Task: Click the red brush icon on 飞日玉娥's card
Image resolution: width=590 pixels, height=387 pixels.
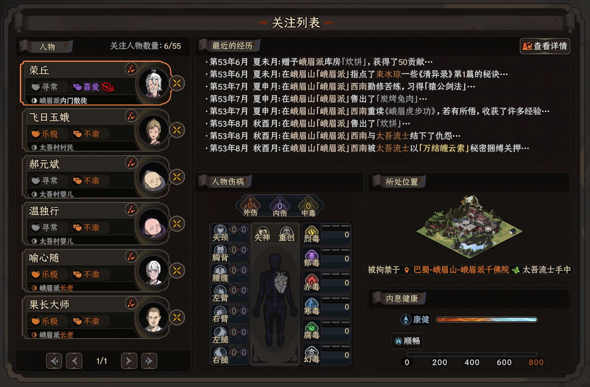Action: tap(131, 115)
